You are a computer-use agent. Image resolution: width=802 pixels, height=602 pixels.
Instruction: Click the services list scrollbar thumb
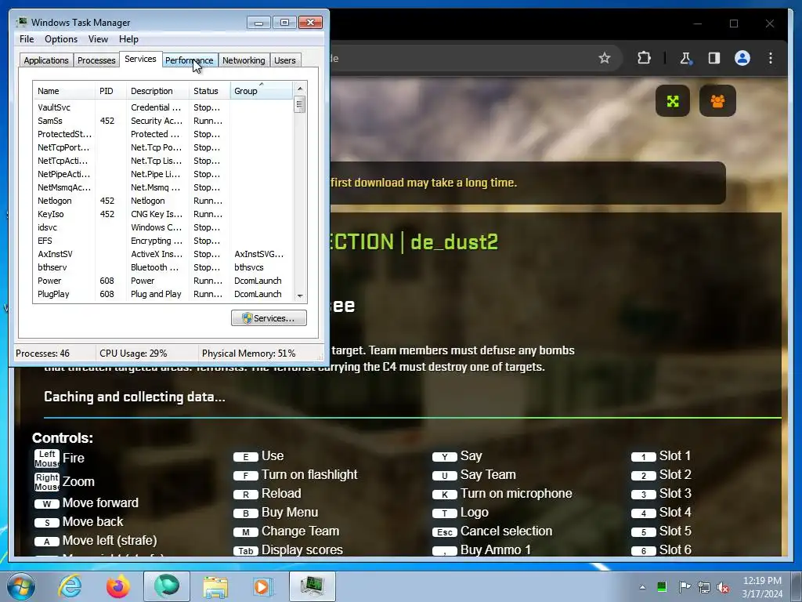pos(300,105)
